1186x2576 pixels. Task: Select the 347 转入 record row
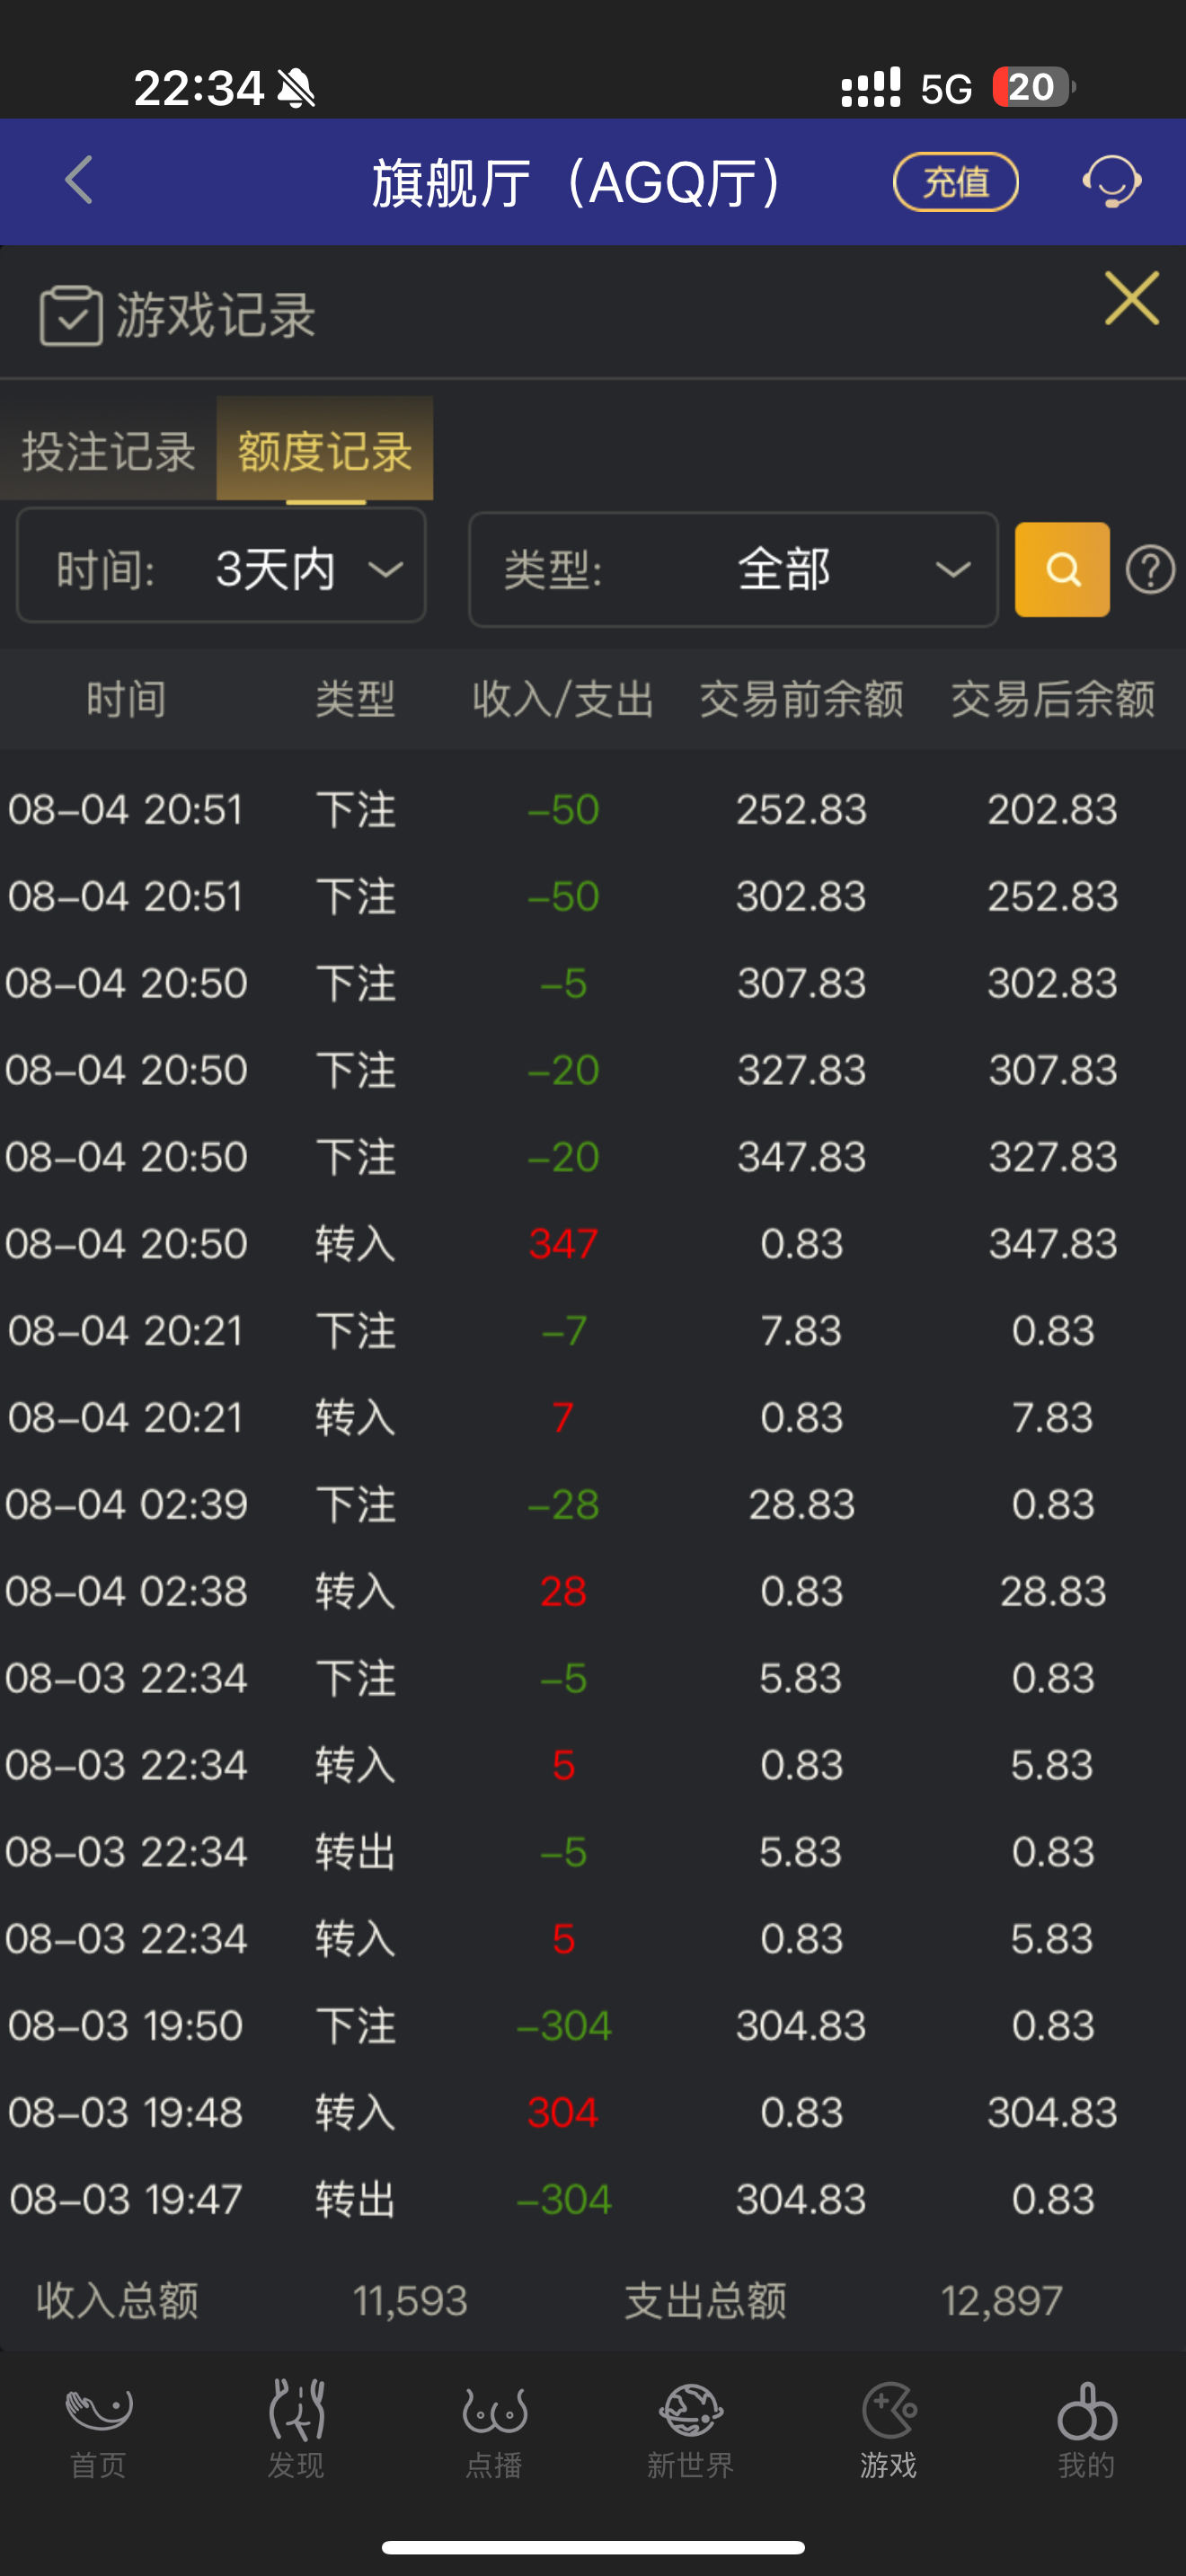click(x=593, y=1244)
